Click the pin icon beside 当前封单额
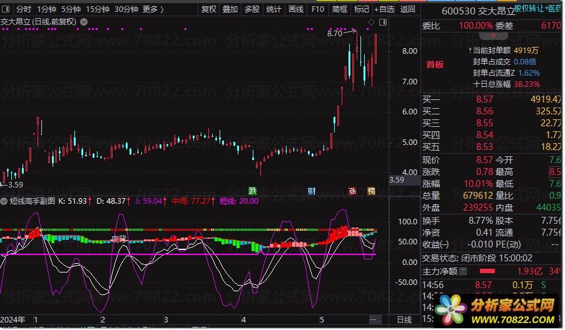The image size is (565, 330). [471, 51]
